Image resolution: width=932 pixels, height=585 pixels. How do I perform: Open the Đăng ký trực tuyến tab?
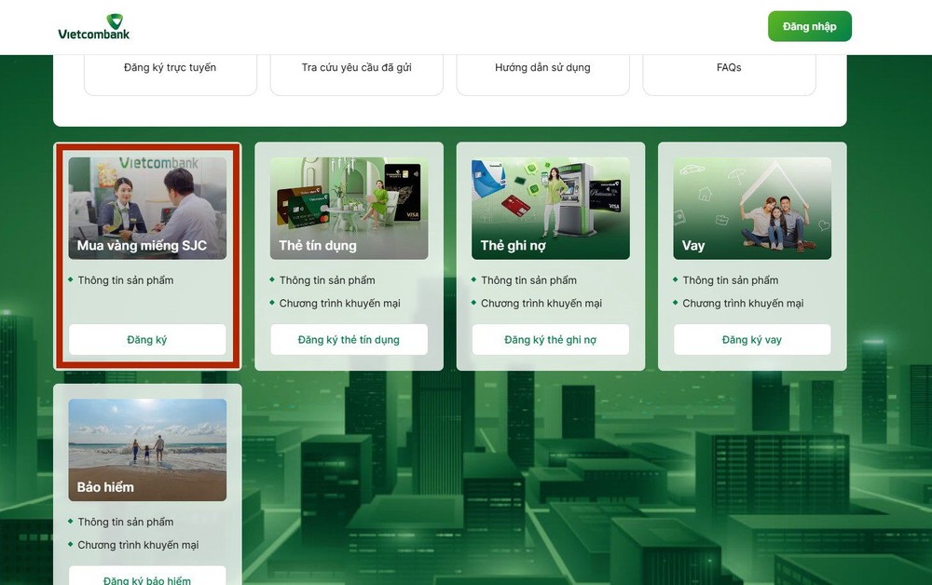click(170, 67)
